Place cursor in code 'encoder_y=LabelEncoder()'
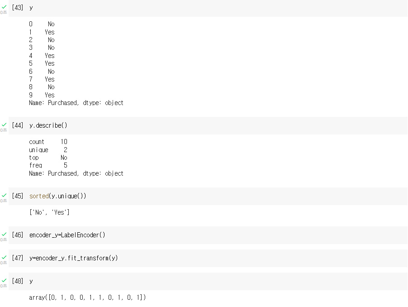This screenshot has height=307, width=408. pos(67,235)
